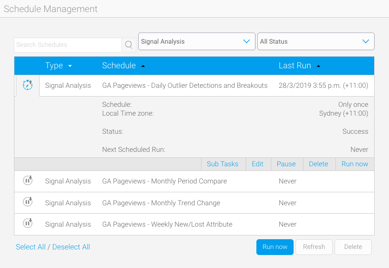Click the paused icon beside Monthly Period Compare
Image resolution: width=389 pixels, height=268 pixels.
click(x=27, y=181)
